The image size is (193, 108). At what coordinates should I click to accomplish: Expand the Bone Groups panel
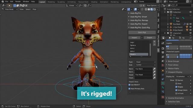click(173, 61)
